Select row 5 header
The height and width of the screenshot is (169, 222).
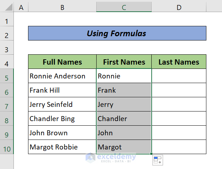[x=7, y=76]
